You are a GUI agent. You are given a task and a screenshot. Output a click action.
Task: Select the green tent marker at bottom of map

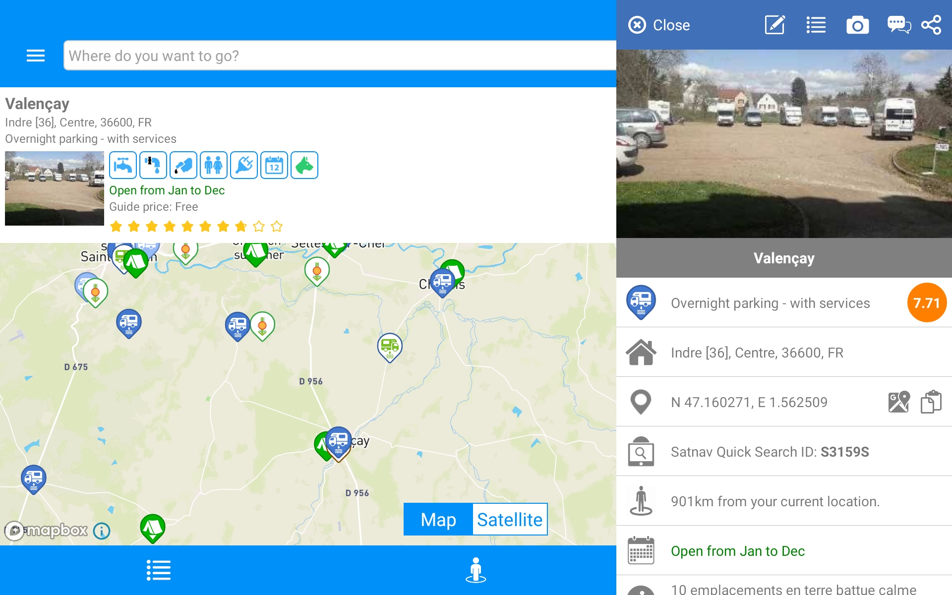click(x=153, y=529)
